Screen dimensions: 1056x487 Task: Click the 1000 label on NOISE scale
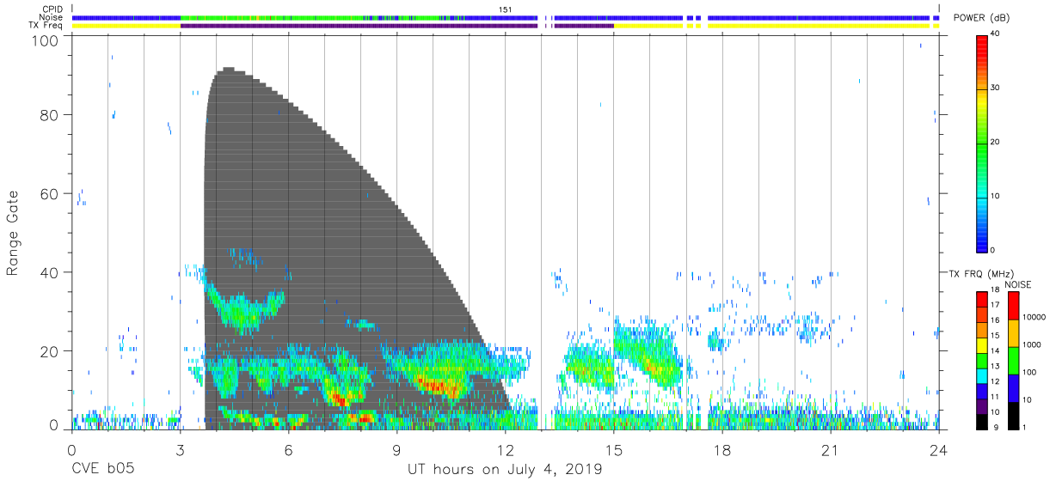click(x=1033, y=345)
